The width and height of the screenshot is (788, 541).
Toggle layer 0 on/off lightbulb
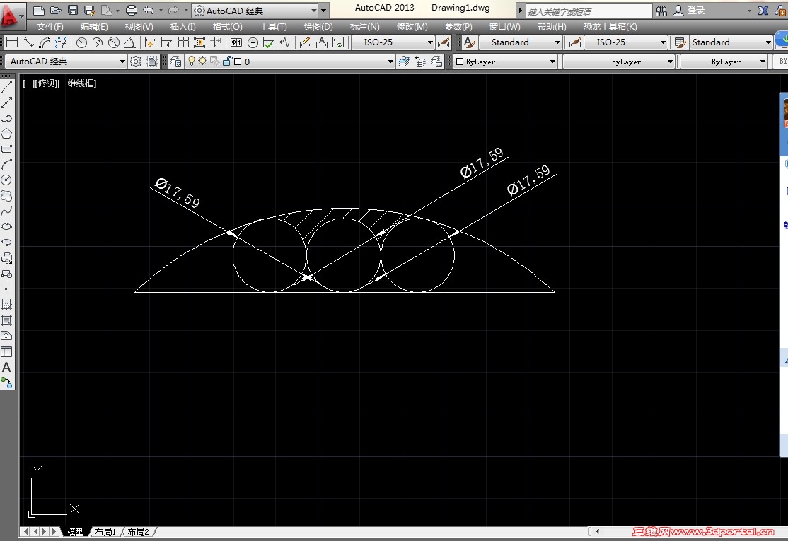(x=192, y=62)
